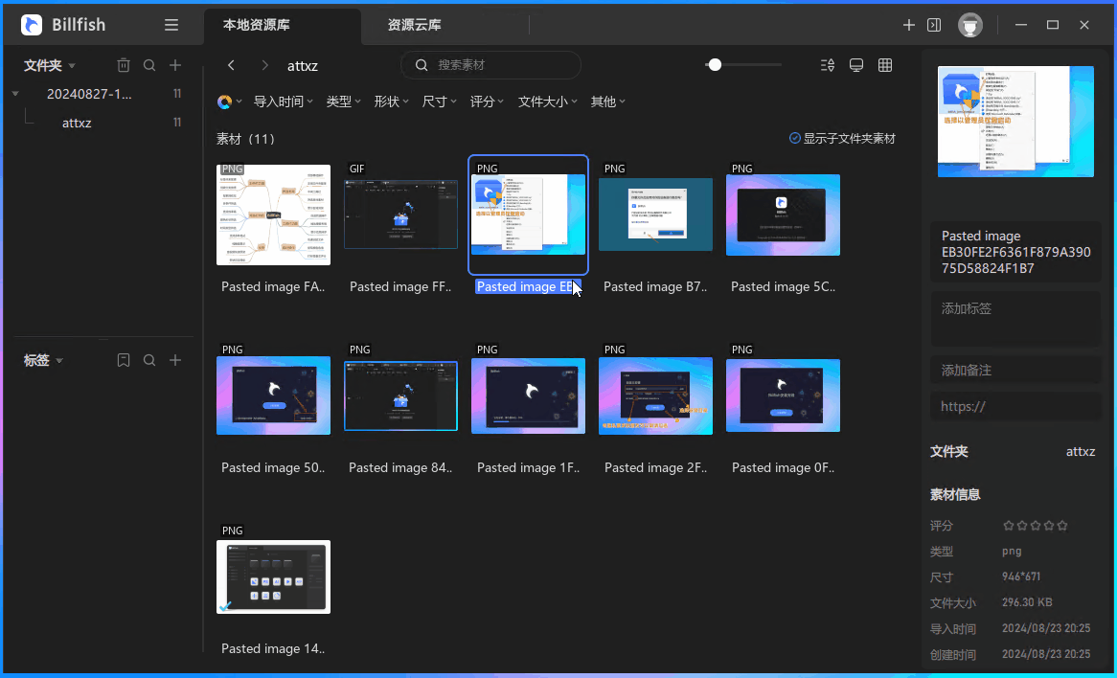Switch to grid layout view icon
Screen dimensions: 1117x678
(885, 65)
